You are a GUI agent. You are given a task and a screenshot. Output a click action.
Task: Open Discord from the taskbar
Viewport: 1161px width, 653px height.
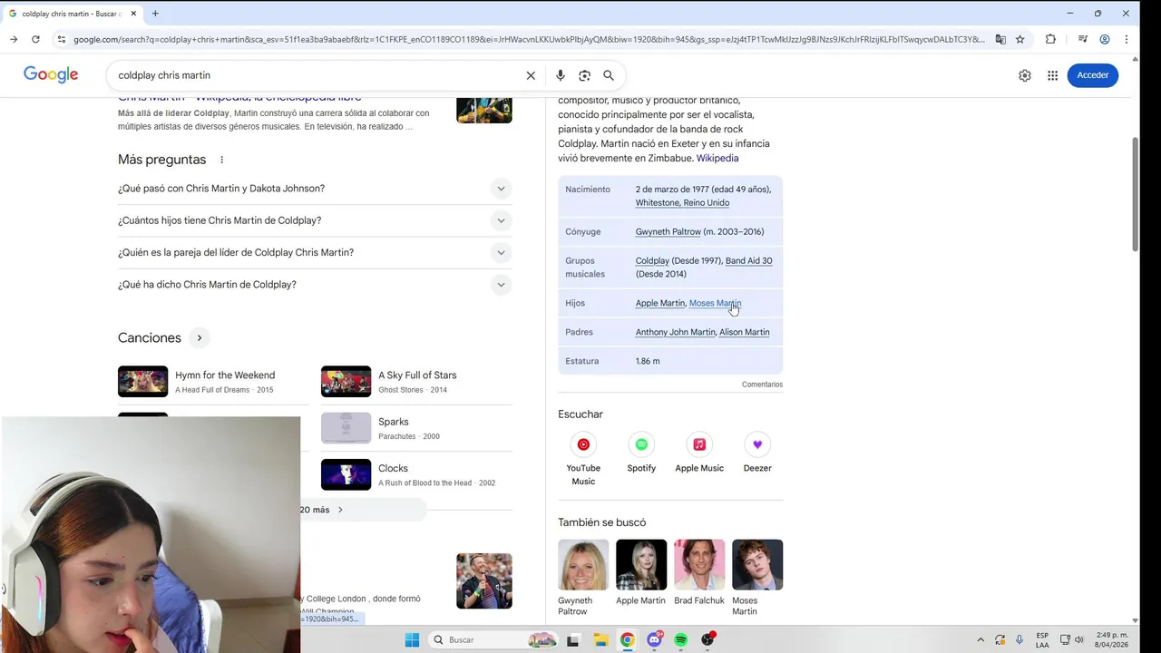pos(654,639)
